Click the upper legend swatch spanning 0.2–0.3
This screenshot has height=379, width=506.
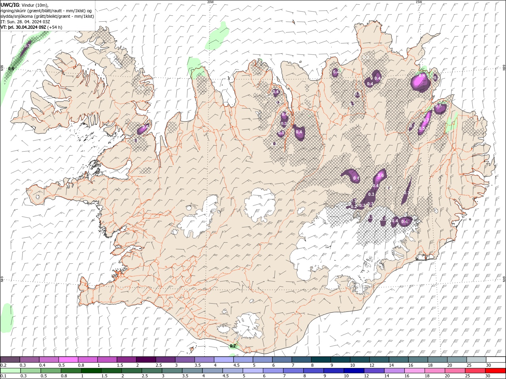coord(10,360)
